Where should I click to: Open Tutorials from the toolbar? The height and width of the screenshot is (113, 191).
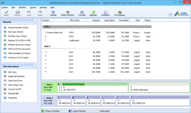[82, 12]
